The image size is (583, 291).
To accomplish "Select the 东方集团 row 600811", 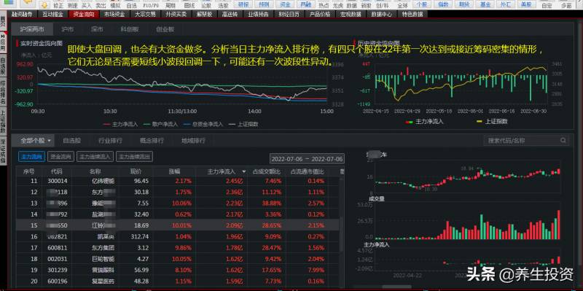I will [177, 248].
